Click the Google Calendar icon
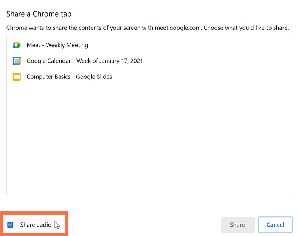 click(x=16, y=61)
